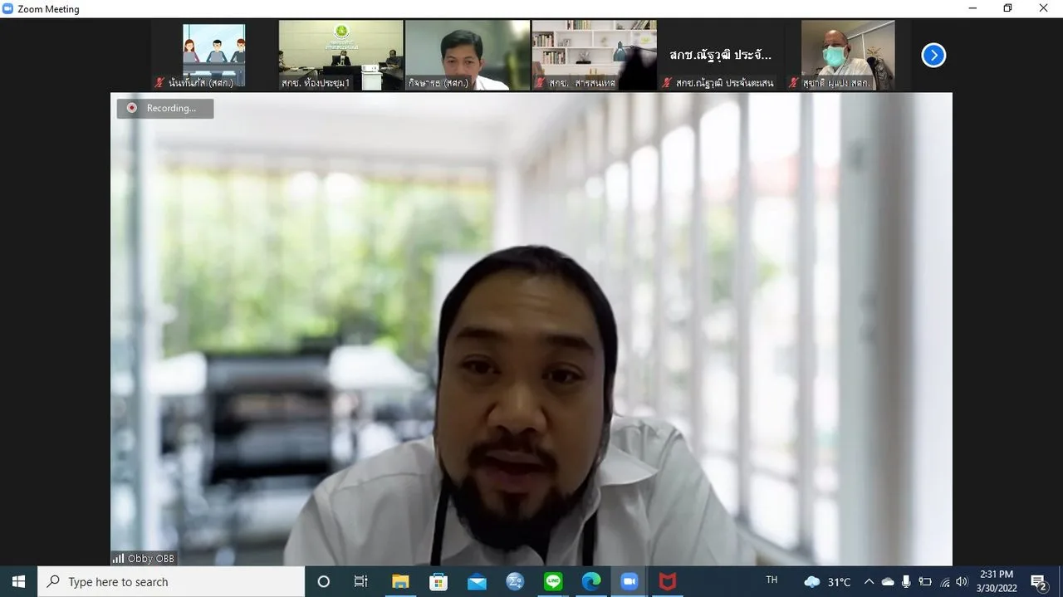The image size is (1063, 597).
Task: Open the Windows Start menu
Action: click(18, 582)
